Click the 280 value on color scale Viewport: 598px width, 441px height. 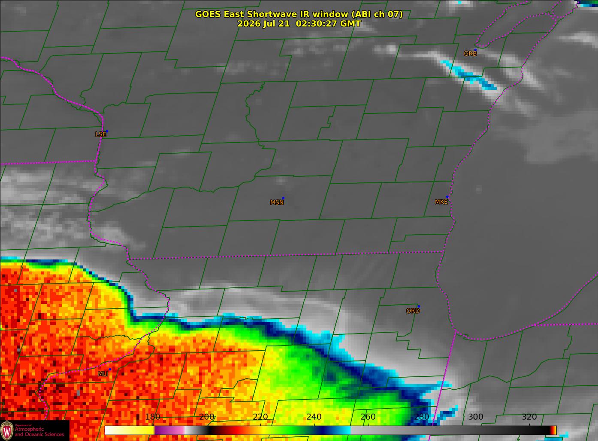[422, 417]
